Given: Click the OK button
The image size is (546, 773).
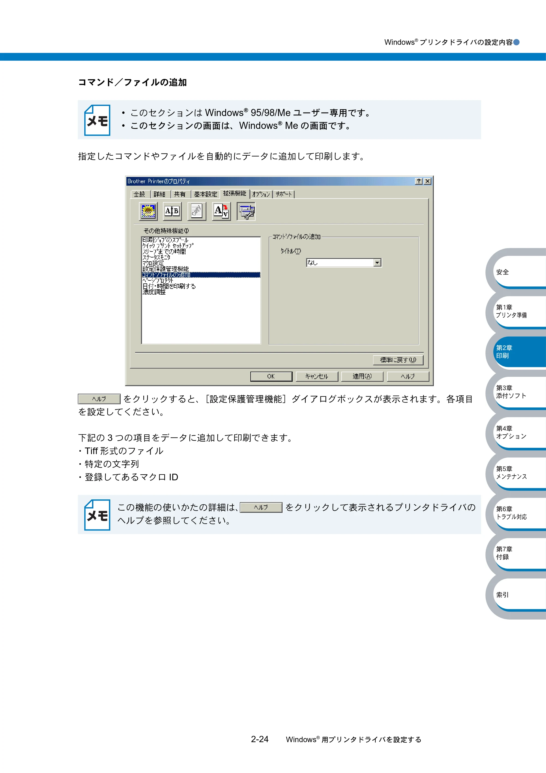Looking at the screenshot, I should (x=271, y=377).
